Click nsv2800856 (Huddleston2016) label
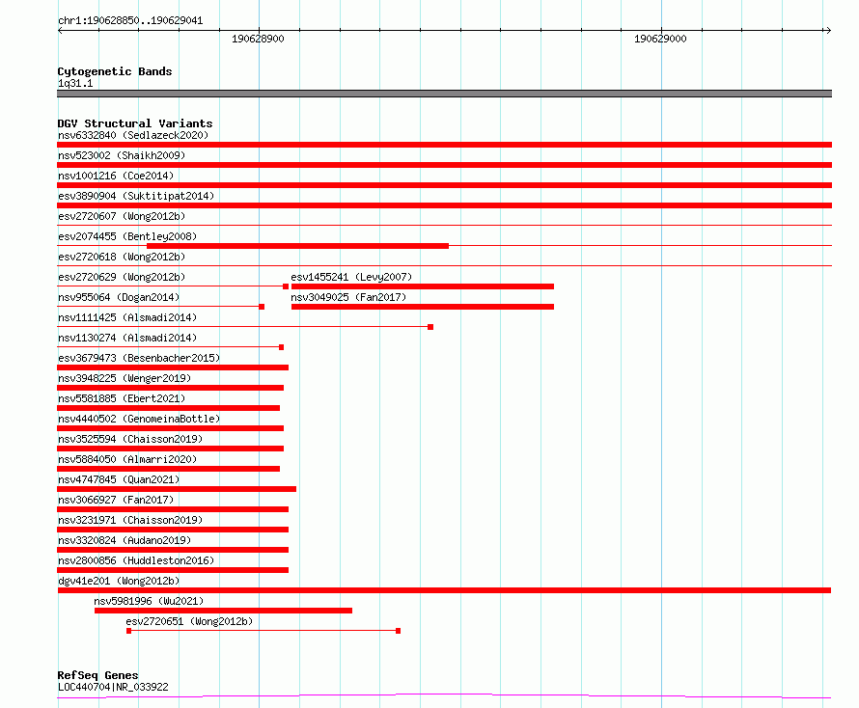 coord(136,560)
